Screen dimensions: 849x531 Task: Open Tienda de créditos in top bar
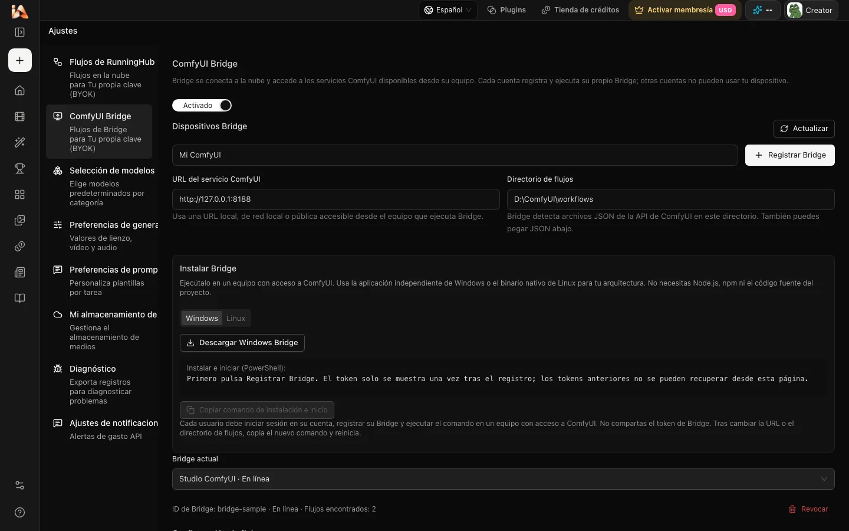(x=580, y=10)
